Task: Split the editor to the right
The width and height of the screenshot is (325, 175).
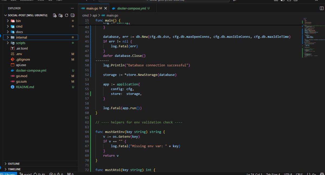Action: [321, 8]
